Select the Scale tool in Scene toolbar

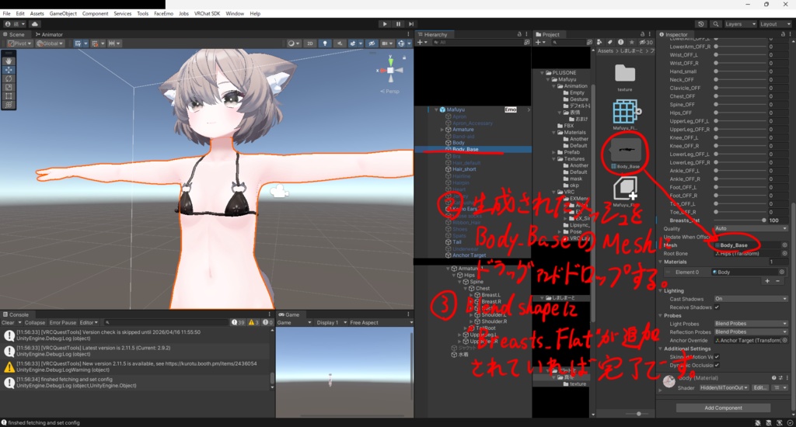coord(9,87)
